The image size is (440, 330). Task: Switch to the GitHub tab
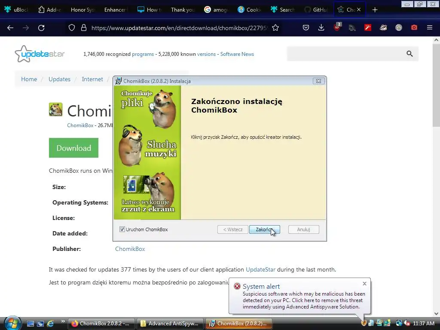pos(315,9)
